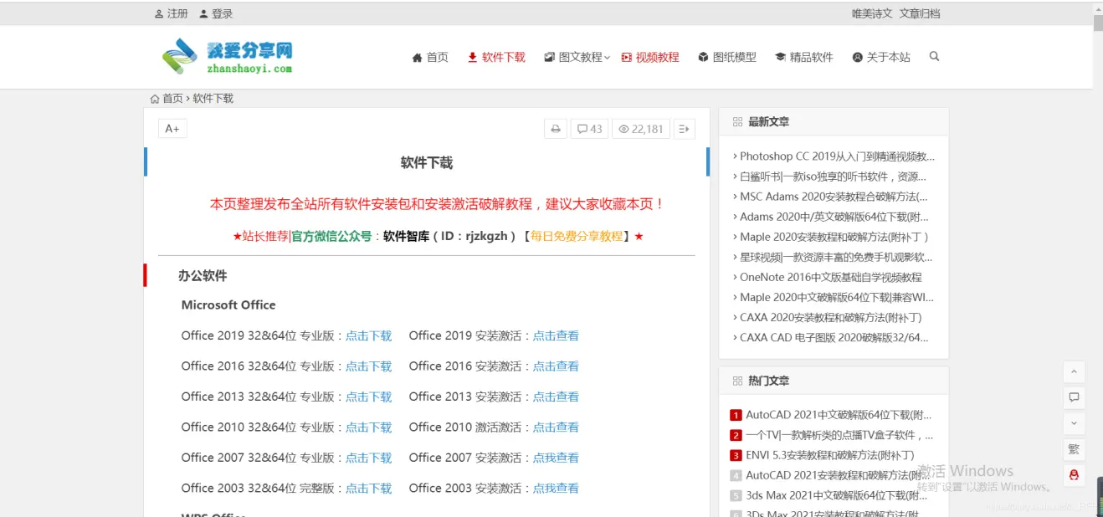The width and height of the screenshot is (1103, 517).
Task: Click the print page icon
Action: click(555, 129)
